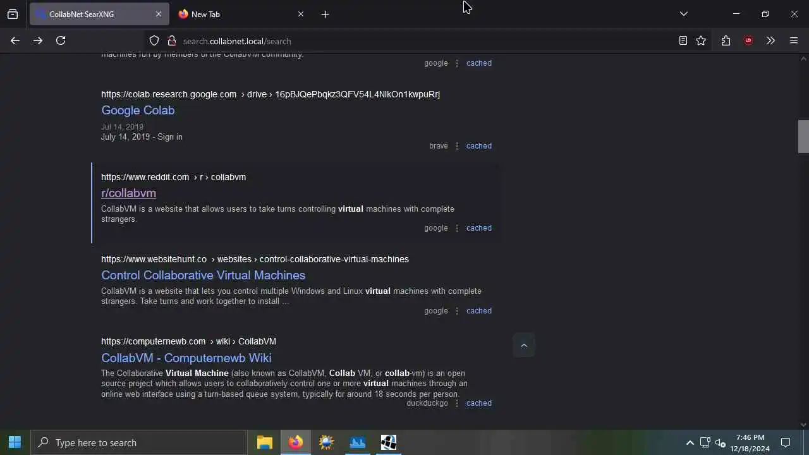Focus the Type here to search box
809x455 pixels.
pyautogui.click(x=139, y=442)
